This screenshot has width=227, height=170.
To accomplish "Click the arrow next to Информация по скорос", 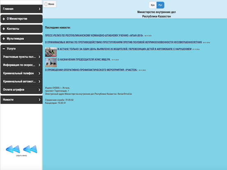I will pos(39,65).
